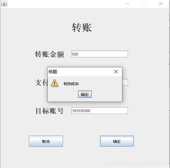Click the 目标账号 label
170x168 pixels.
[x=49, y=111]
